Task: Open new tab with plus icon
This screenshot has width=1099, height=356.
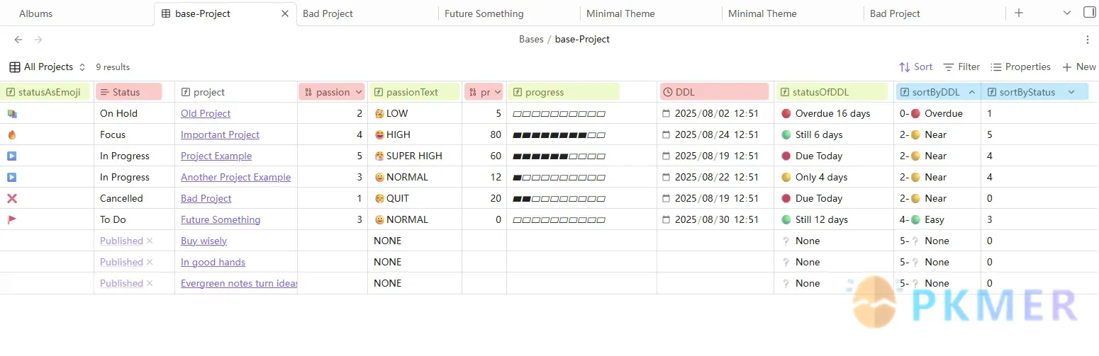Action: click(x=1019, y=13)
